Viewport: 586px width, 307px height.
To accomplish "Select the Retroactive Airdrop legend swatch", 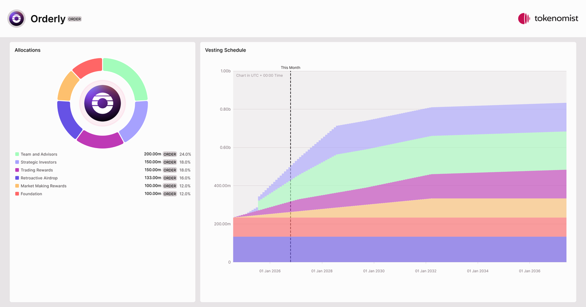I will point(17,178).
